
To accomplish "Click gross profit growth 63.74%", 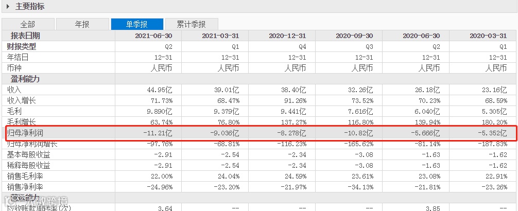I will (162, 122).
